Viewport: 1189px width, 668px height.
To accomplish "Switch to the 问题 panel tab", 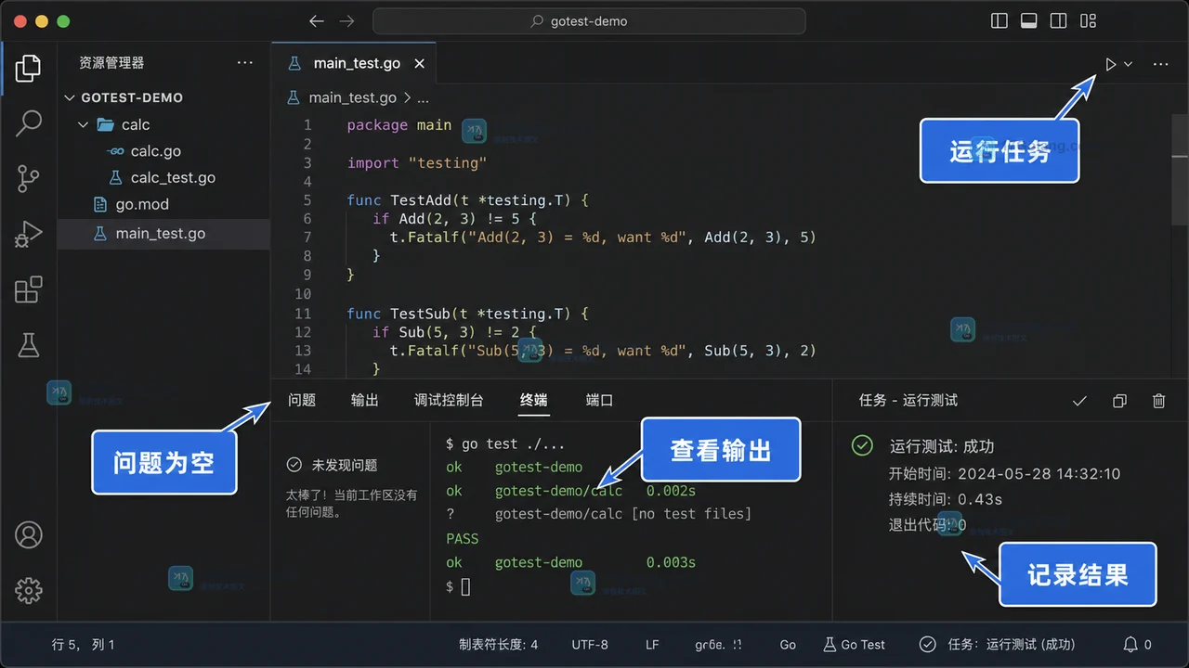I will pyautogui.click(x=302, y=400).
